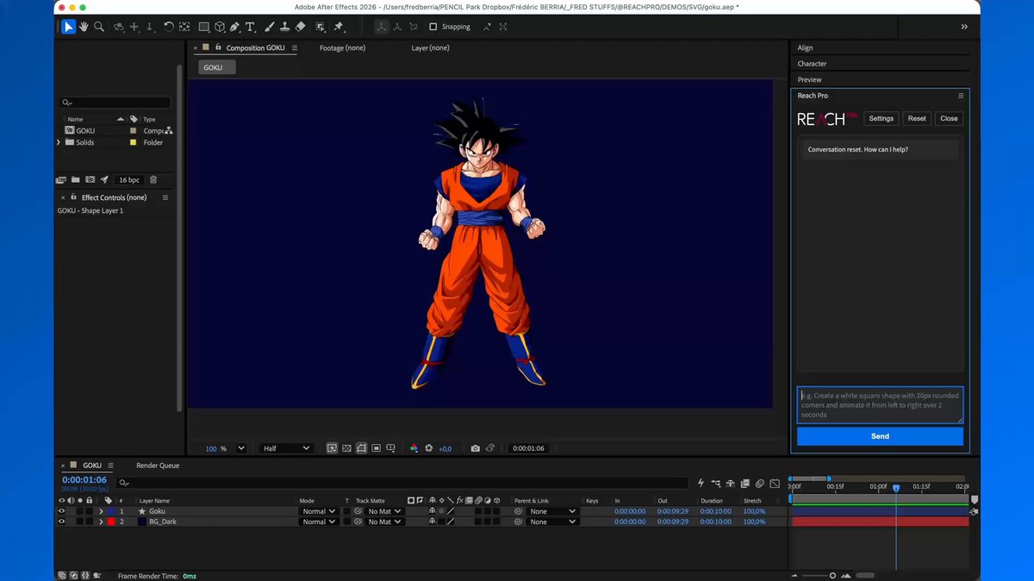Open blending mode dropdown for Goku layer
The image size is (1034, 581).
pyautogui.click(x=318, y=511)
